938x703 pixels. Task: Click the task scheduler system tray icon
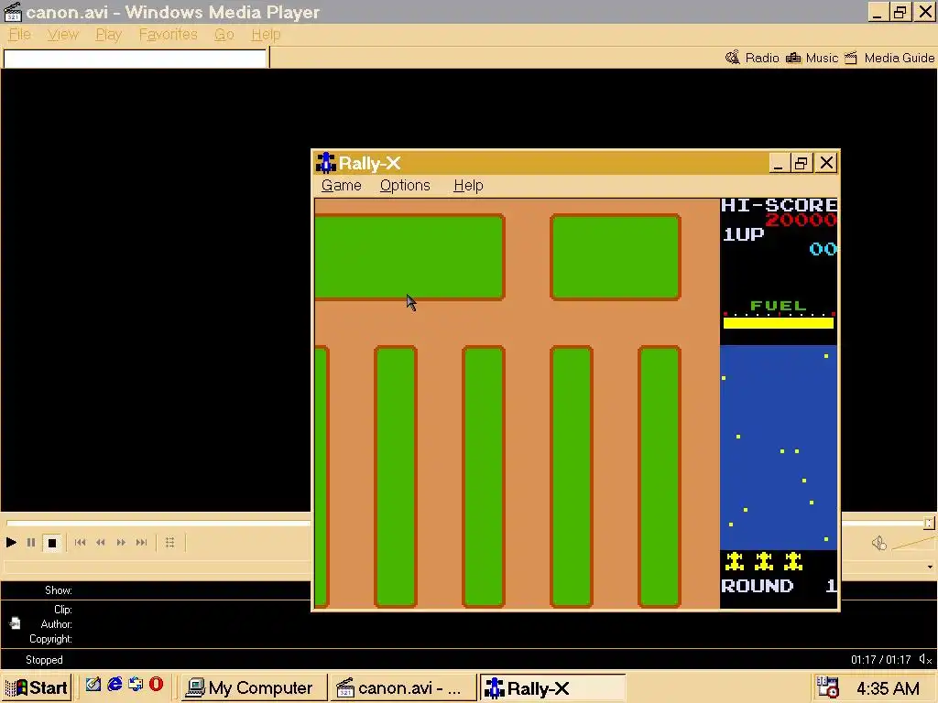(828, 687)
